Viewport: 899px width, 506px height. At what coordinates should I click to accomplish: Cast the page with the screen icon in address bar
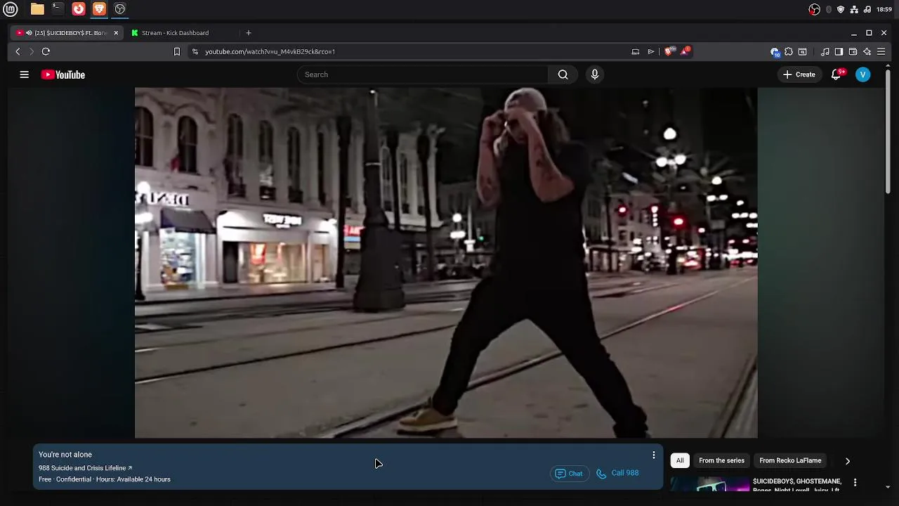635,51
